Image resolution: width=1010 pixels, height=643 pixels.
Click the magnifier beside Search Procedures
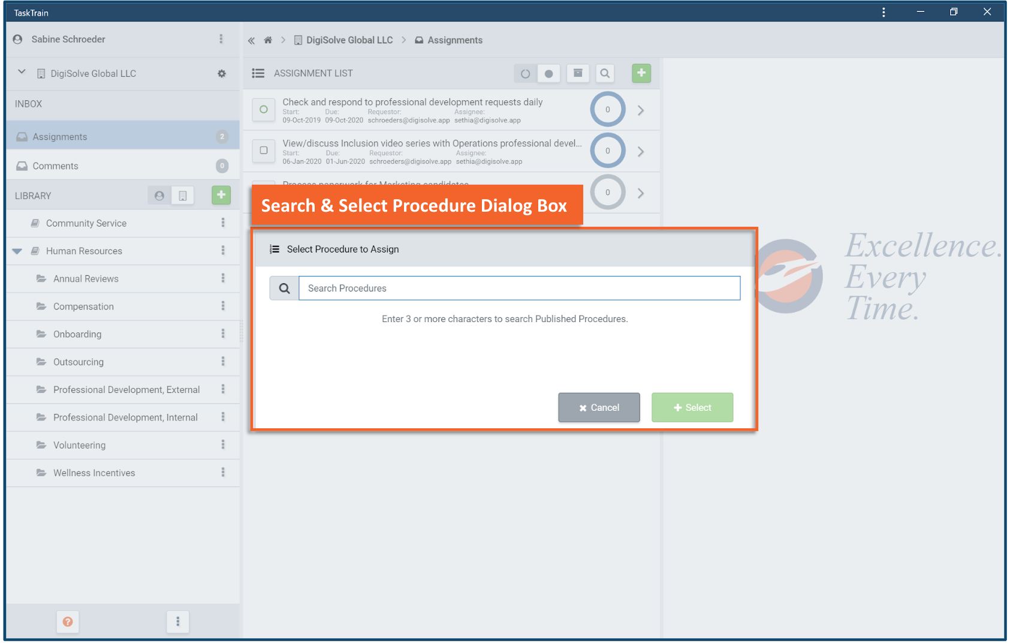pyautogui.click(x=285, y=288)
